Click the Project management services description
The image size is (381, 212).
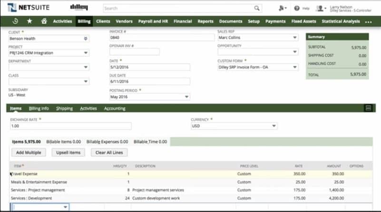coord(158,190)
